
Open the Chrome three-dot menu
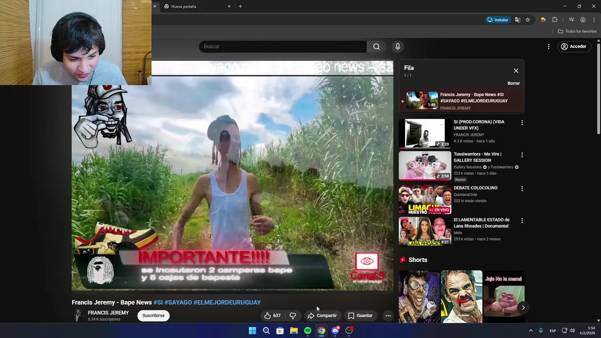594,20
